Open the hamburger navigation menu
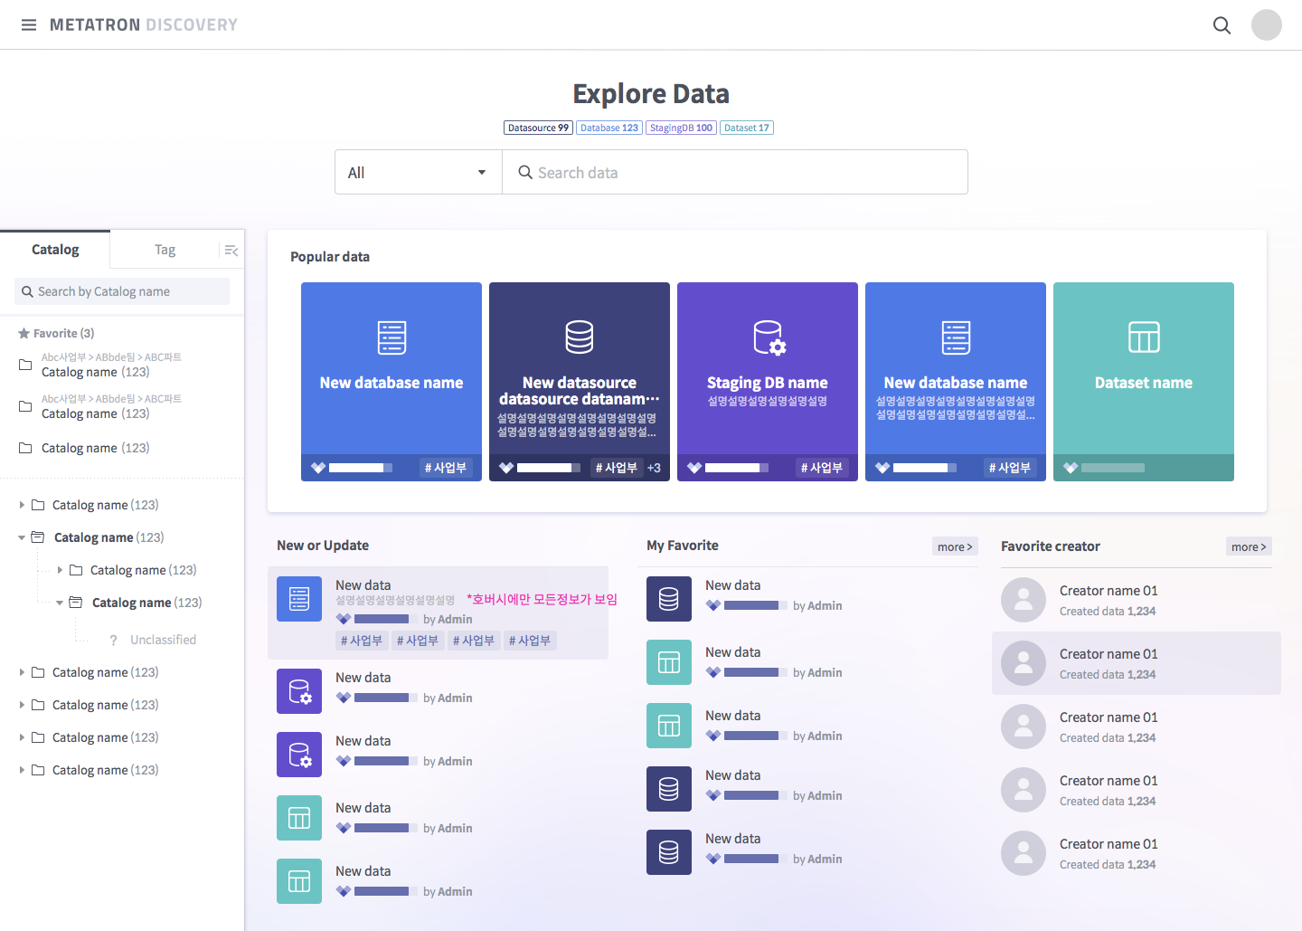This screenshot has height=931, width=1302. pyautogui.click(x=29, y=24)
